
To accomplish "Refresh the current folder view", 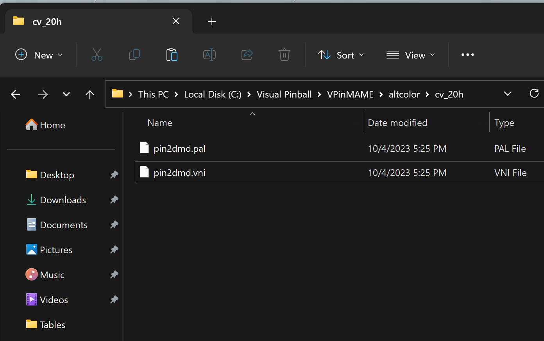I will (x=534, y=94).
